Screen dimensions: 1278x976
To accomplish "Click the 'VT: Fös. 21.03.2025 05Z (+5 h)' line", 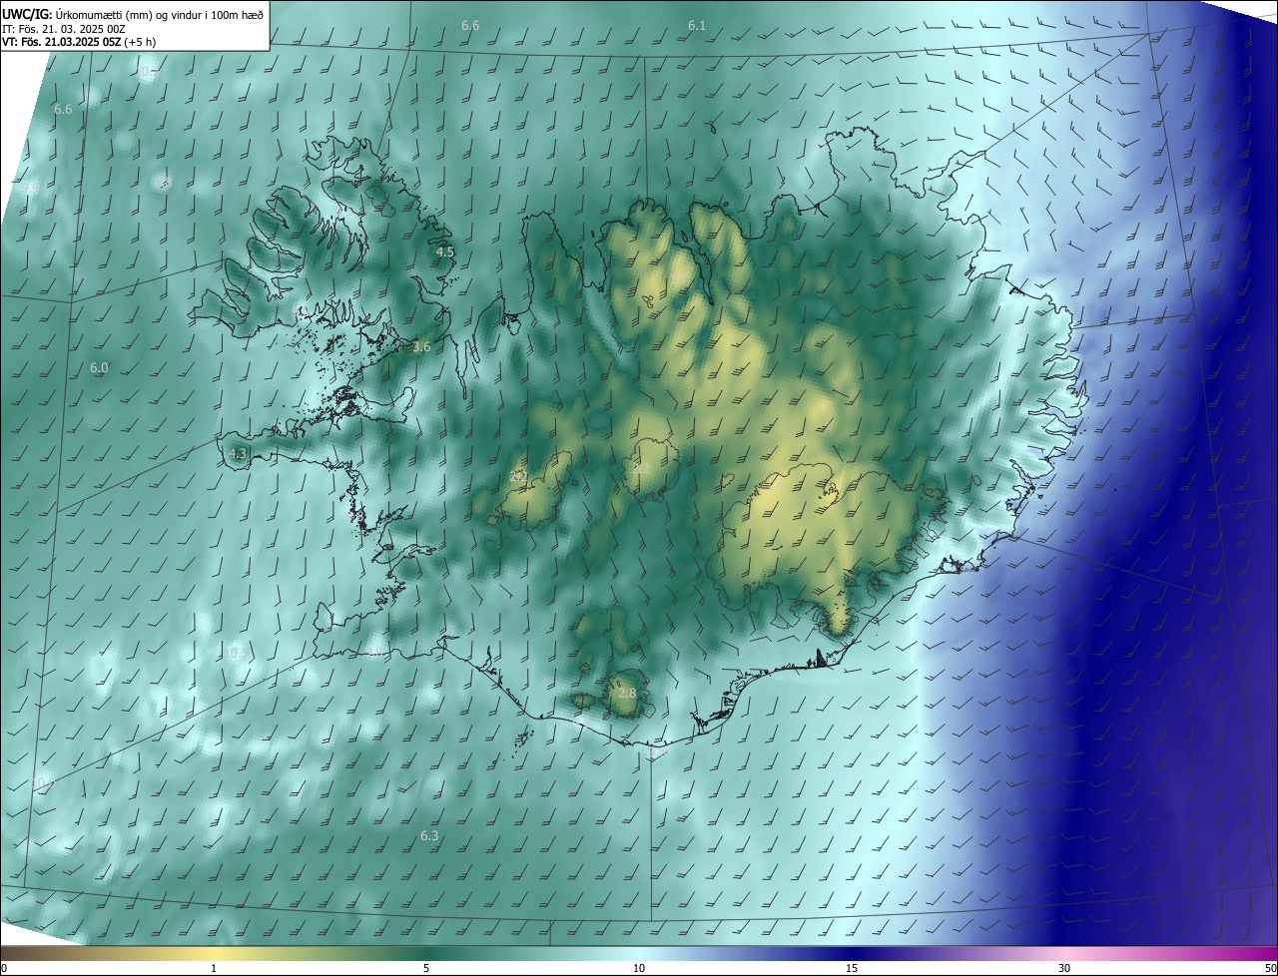I will (x=79, y=42).
